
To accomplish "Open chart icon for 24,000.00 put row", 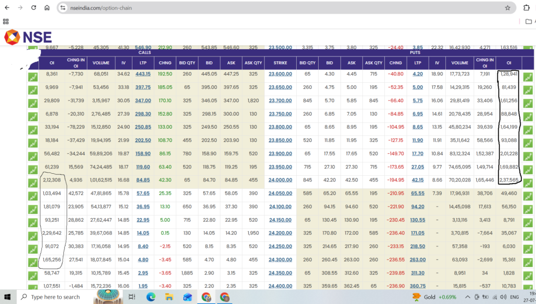I will tap(528, 183).
